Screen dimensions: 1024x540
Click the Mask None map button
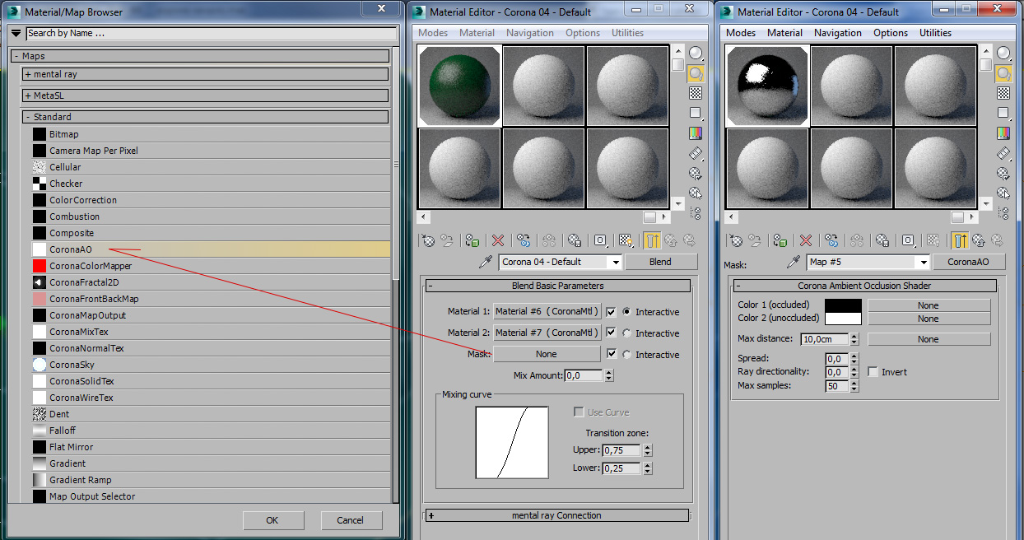coord(546,354)
